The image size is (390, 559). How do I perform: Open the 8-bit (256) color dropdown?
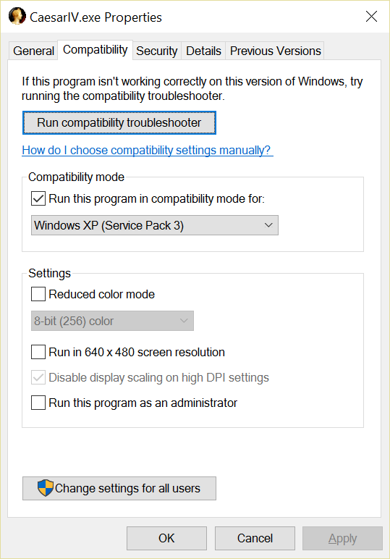[x=112, y=321]
